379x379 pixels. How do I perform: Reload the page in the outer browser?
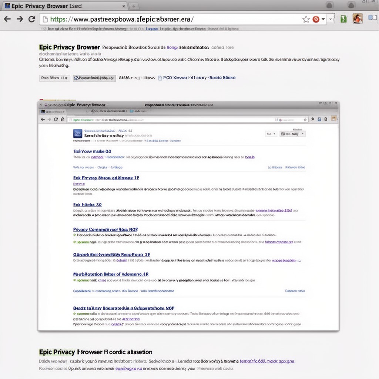click(x=32, y=19)
